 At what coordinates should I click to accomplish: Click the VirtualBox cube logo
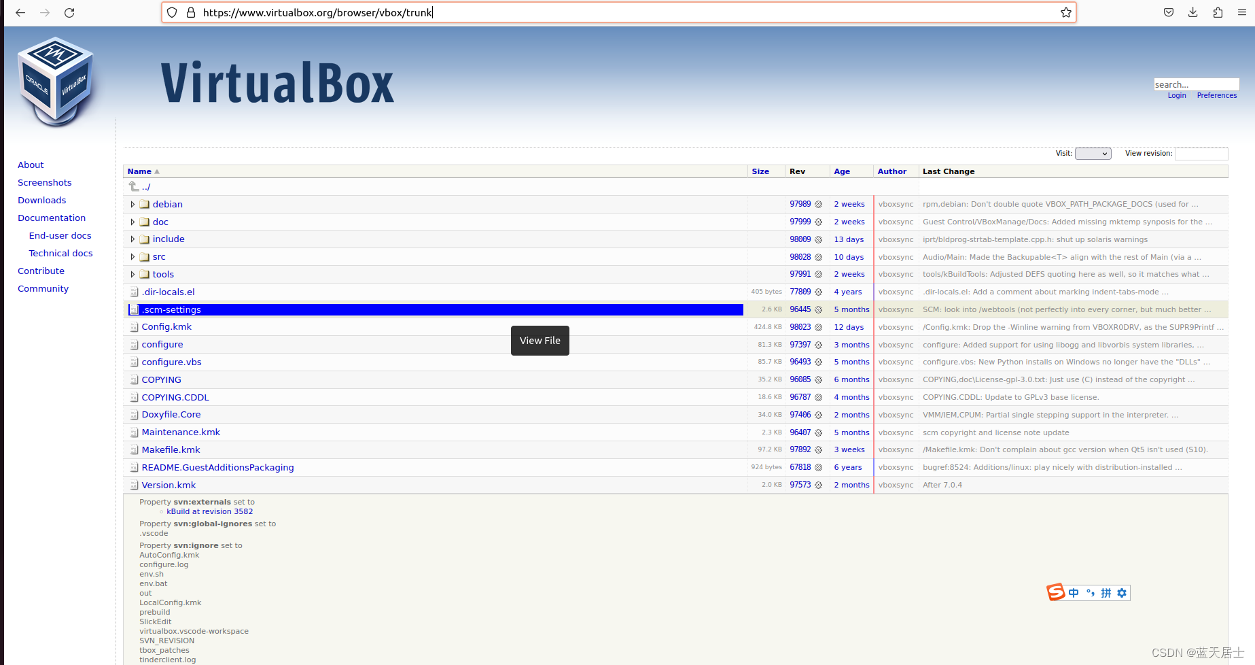click(56, 82)
